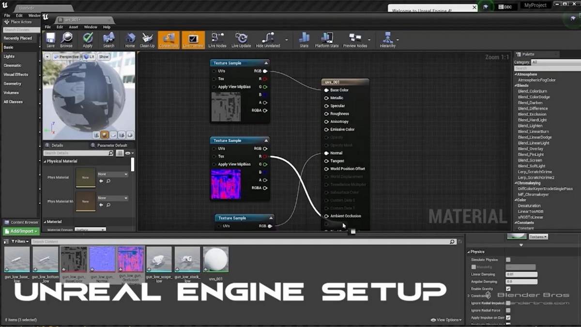Click the Ambient Occlusion input pin
Viewport: 581px width, 327px height.
(326, 216)
